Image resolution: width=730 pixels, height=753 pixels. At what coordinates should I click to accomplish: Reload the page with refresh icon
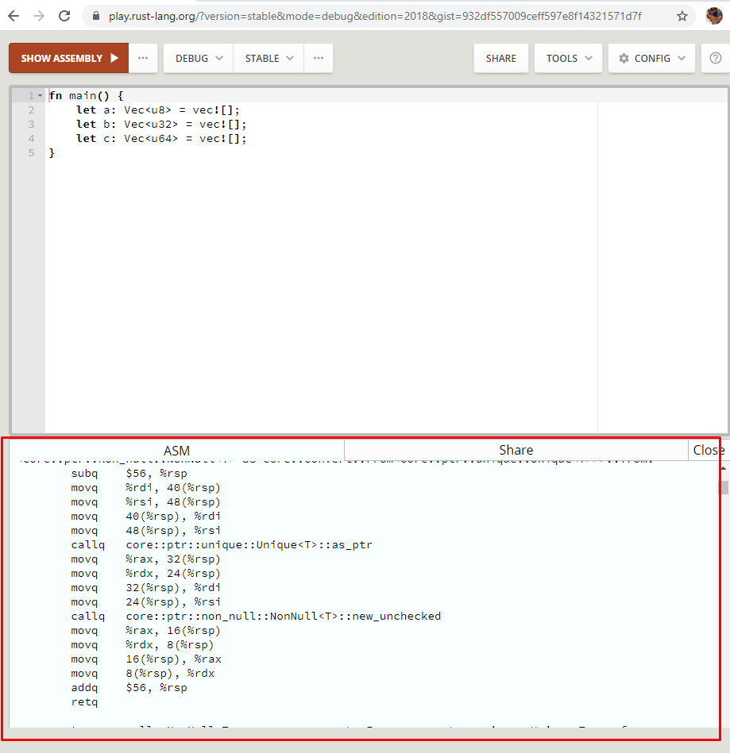64,16
